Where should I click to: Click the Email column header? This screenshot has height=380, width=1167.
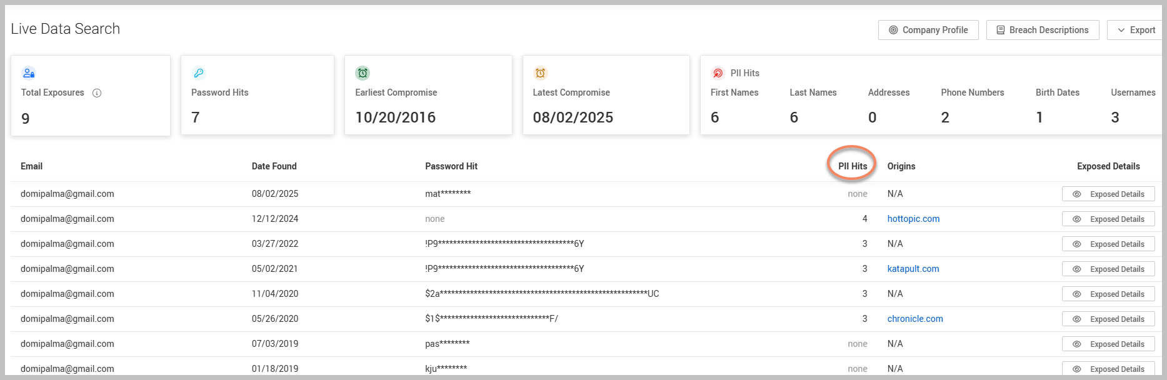[x=31, y=166]
